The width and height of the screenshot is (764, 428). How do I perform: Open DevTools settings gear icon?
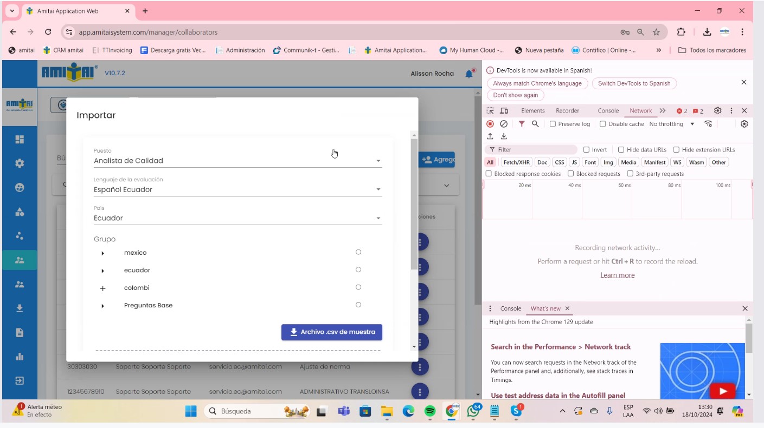click(717, 110)
